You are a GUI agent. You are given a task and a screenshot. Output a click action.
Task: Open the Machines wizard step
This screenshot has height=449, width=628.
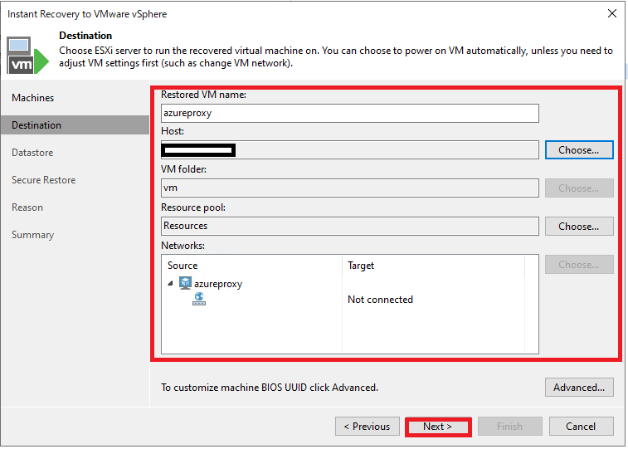(x=33, y=98)
